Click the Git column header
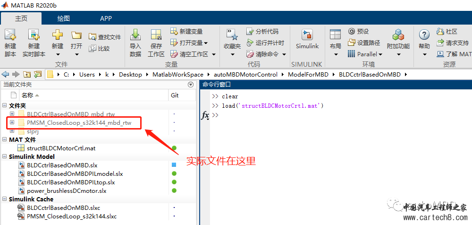The height and width of the screenshot is (225, 472). tap(182, 95)
